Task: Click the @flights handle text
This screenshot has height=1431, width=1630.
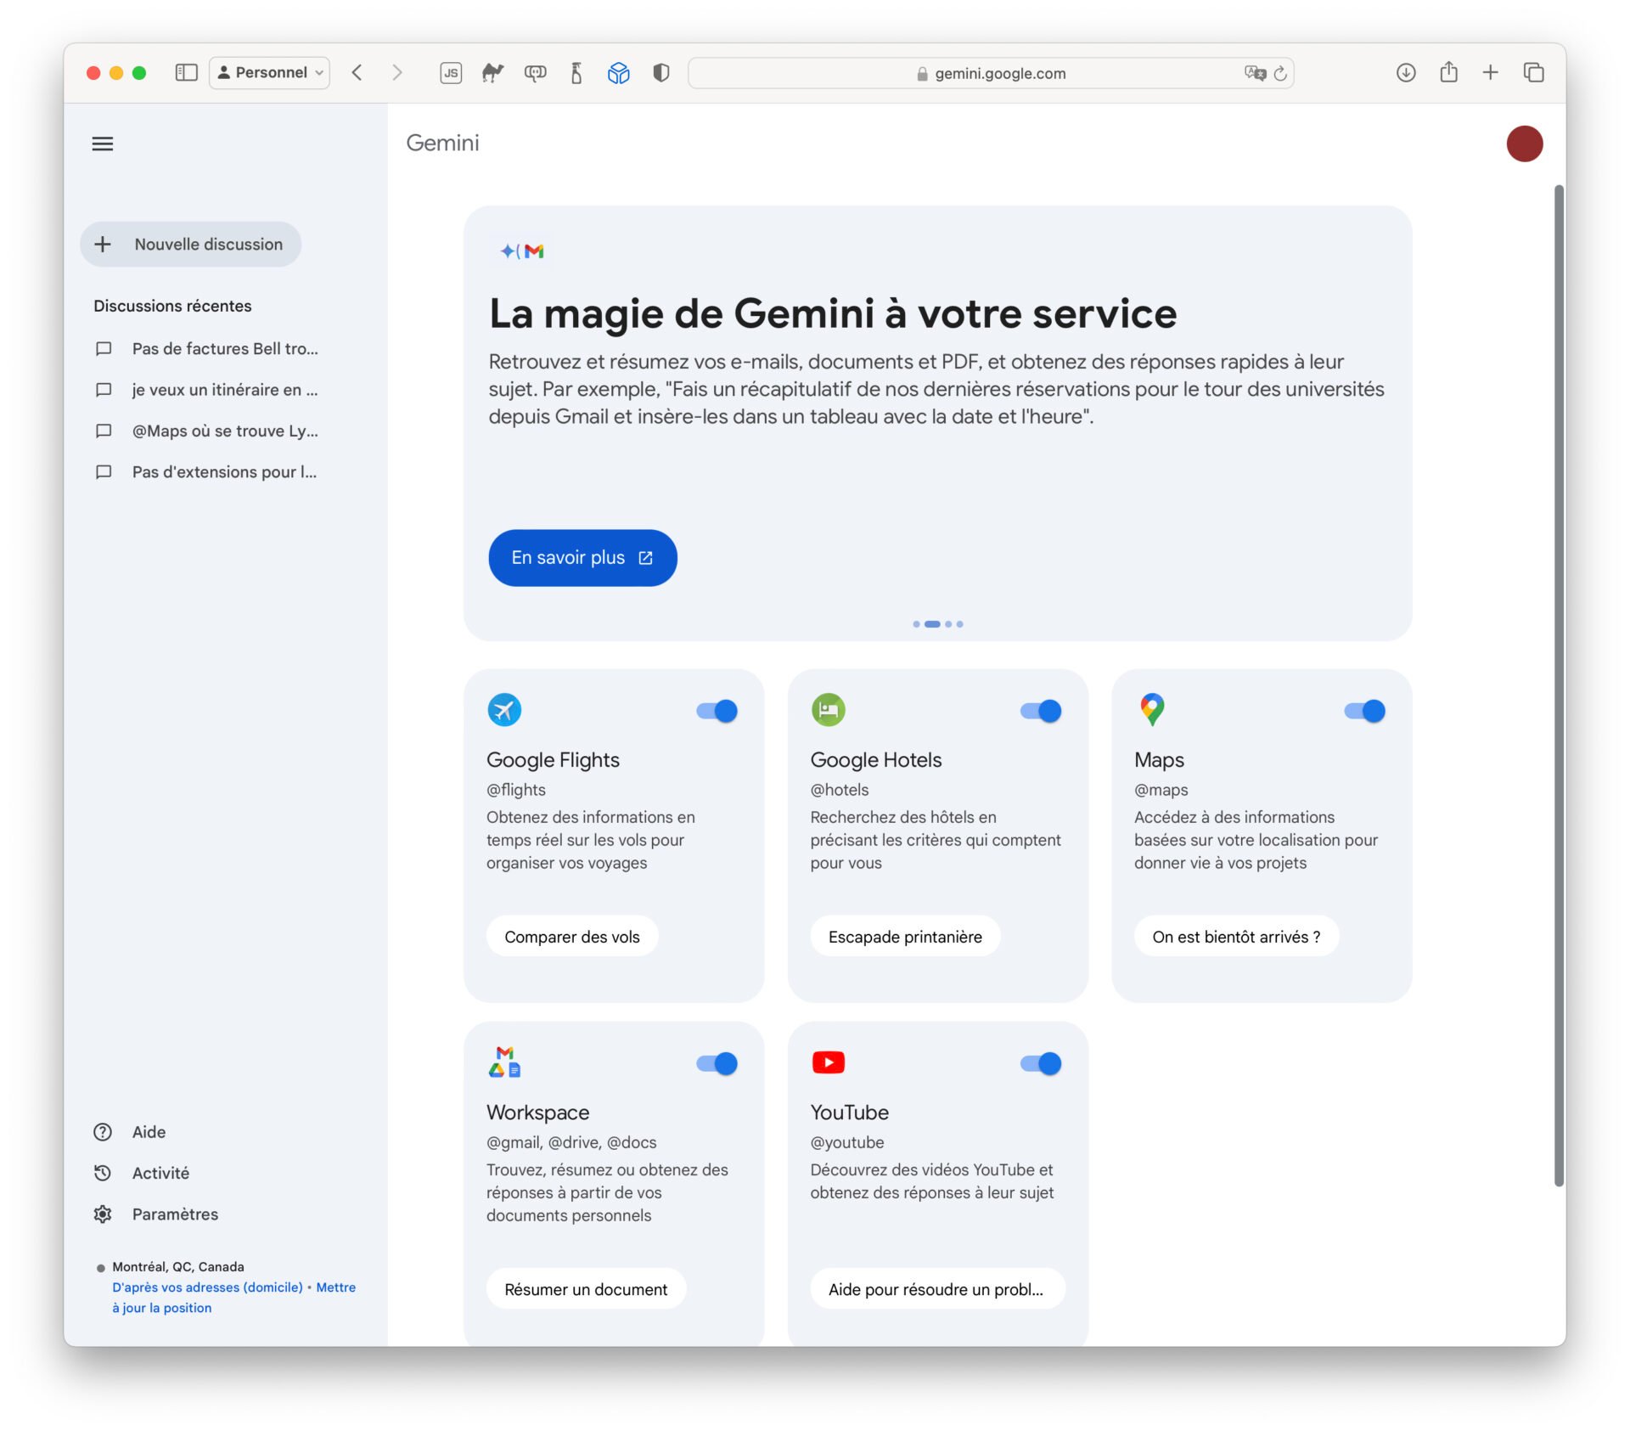Action: coord(516,790)
